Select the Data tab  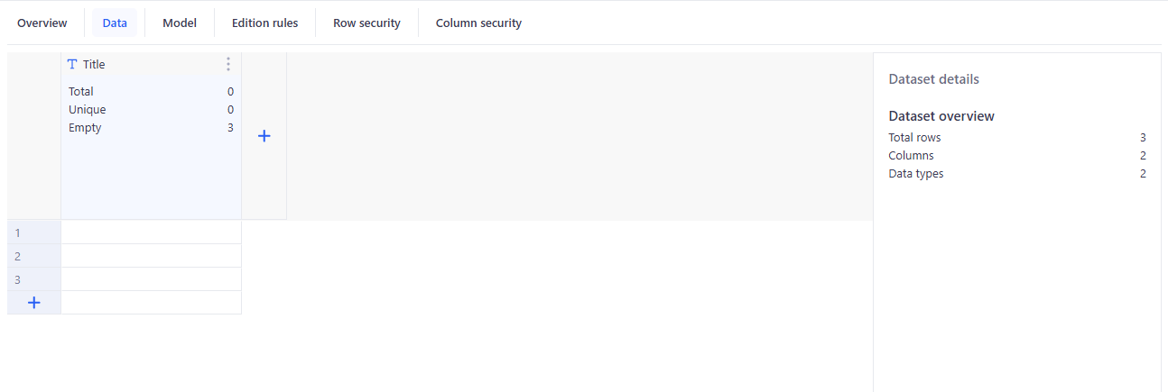point(115,23)
